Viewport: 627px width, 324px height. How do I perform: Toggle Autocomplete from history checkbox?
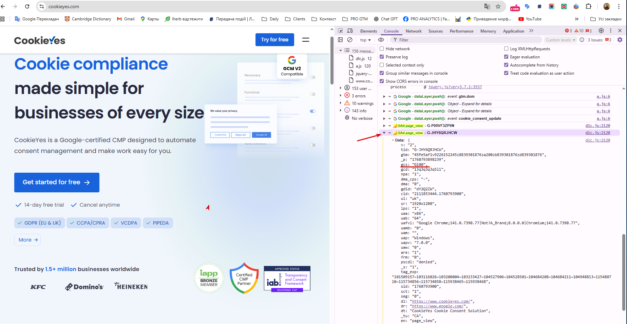506,65
